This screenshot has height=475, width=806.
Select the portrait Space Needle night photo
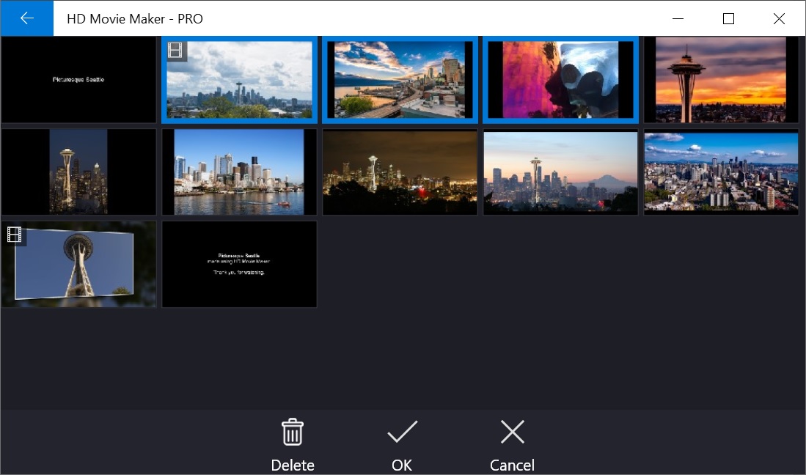coord(78,172)
